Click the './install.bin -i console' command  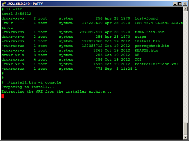33,83
